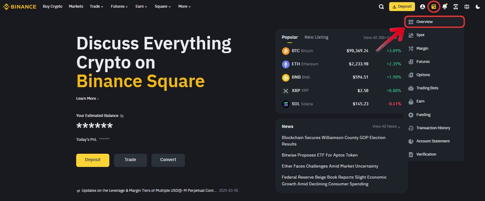
Task: Click the XRP coin icon
Action: tap(286, 91)
